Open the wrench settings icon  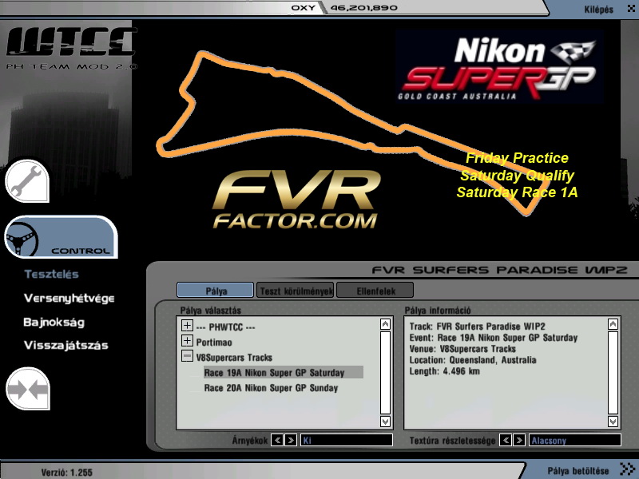click(27, 181)
